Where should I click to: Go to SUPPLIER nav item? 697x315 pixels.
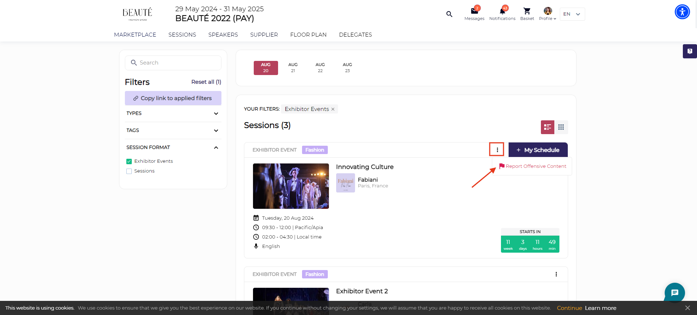[264, 35]
